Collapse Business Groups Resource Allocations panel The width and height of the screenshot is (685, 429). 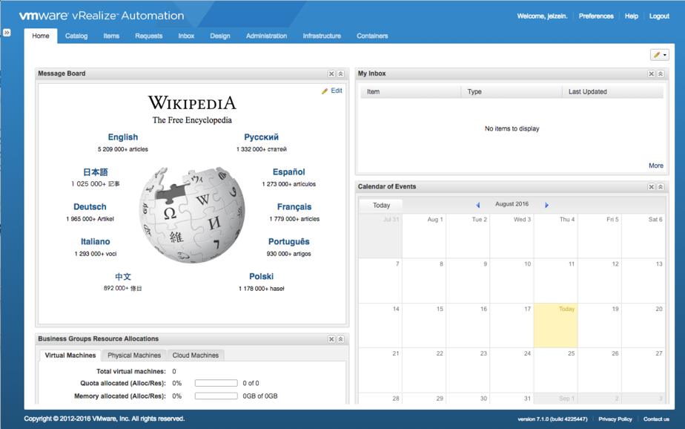coord(341,339)
